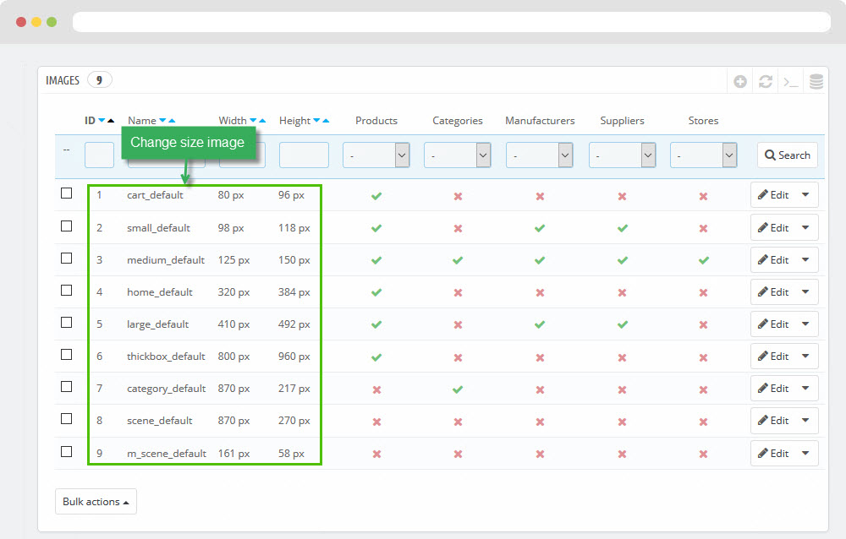This screenshot has width=846, height=539.
Task: Toggle Products status for category_default
Action: pyautogui.click(x=376, y=389)
